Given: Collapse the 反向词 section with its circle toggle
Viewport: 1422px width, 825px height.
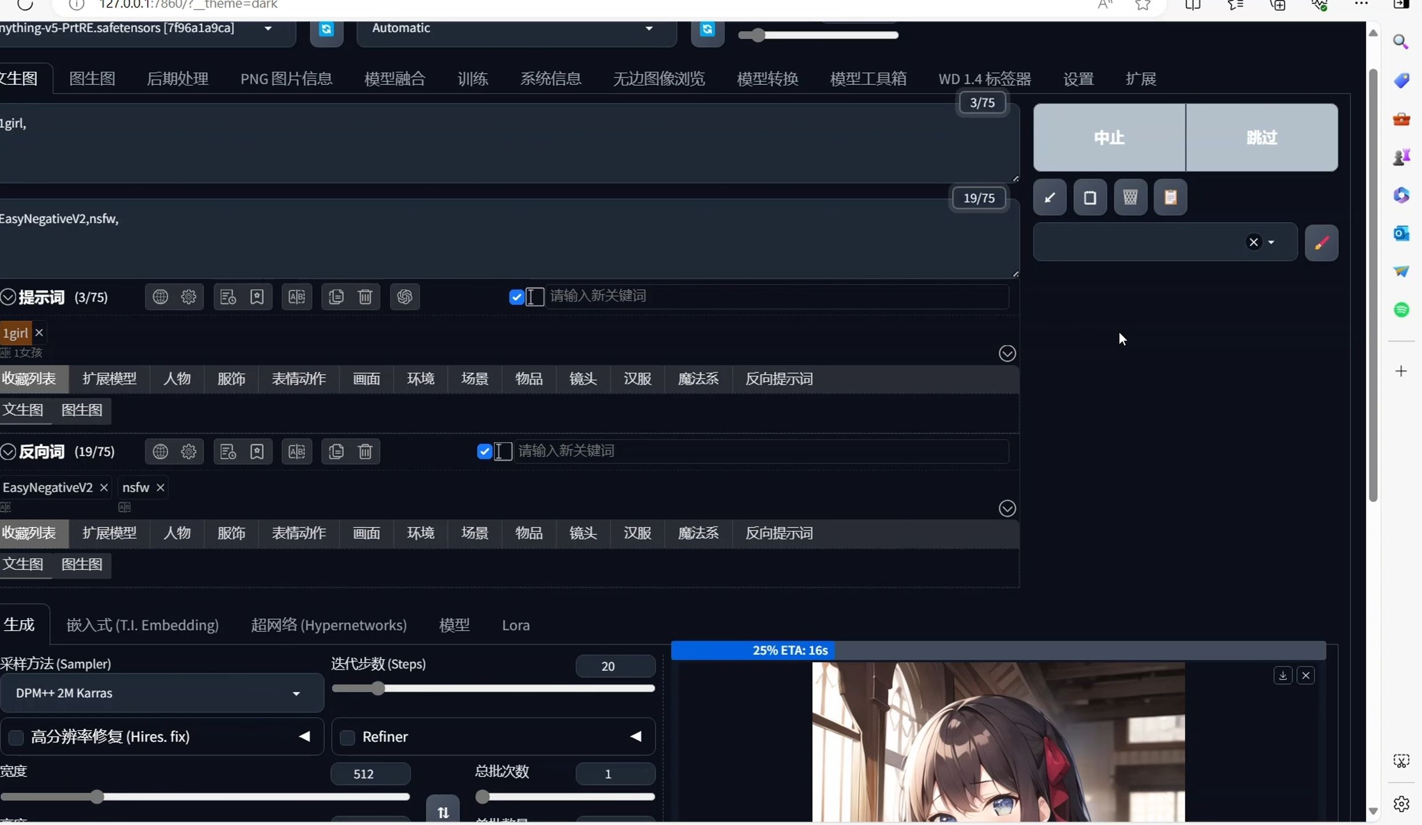Looking at the screenshot, I should click(8, 451).
